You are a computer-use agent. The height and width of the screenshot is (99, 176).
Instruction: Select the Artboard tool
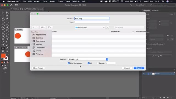(3, 48)
